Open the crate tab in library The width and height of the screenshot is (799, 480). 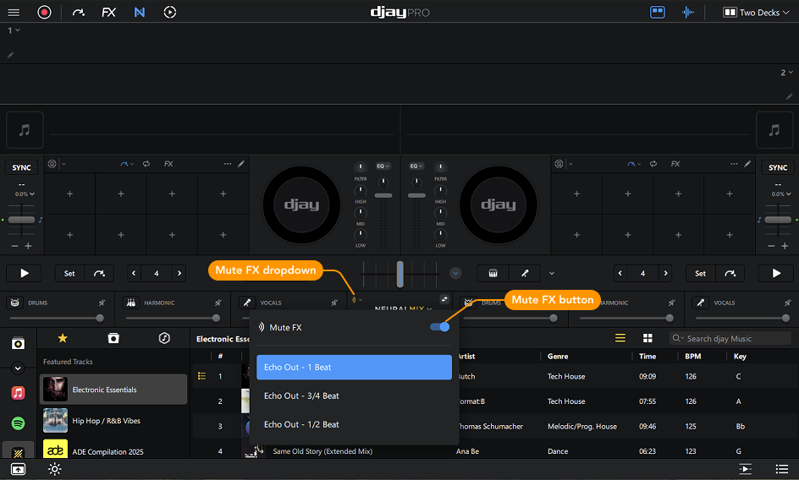coord(113,338)
